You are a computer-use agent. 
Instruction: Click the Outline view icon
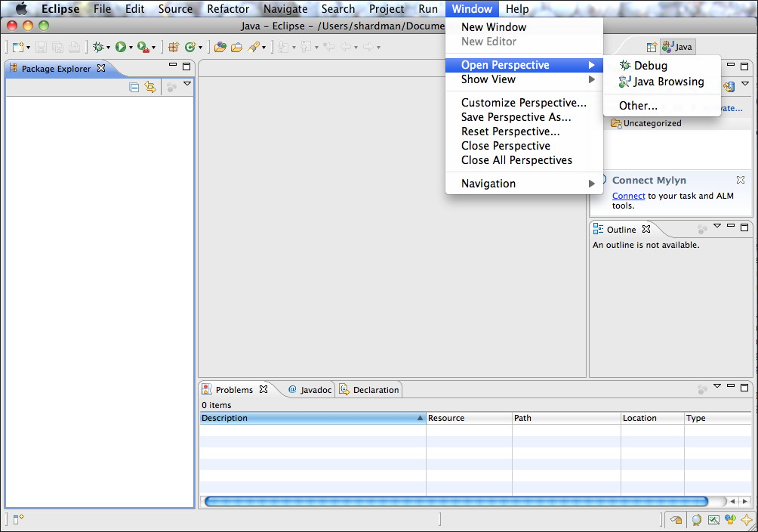(x=598, y=229)
